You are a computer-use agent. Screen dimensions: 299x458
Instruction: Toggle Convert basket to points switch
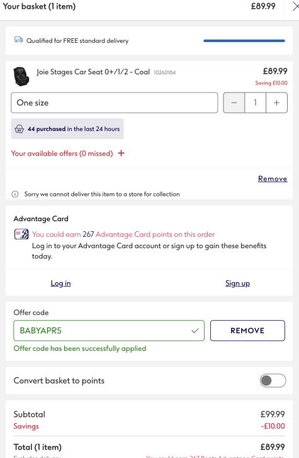(x=273, y=381)
